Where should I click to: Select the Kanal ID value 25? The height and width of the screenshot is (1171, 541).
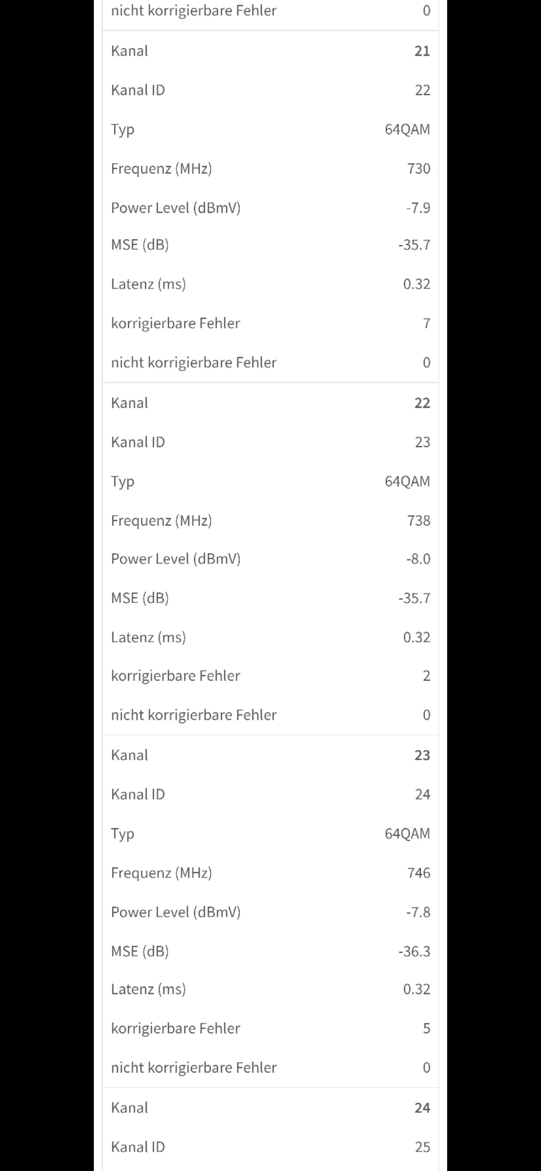click(x=422, y=1147)
